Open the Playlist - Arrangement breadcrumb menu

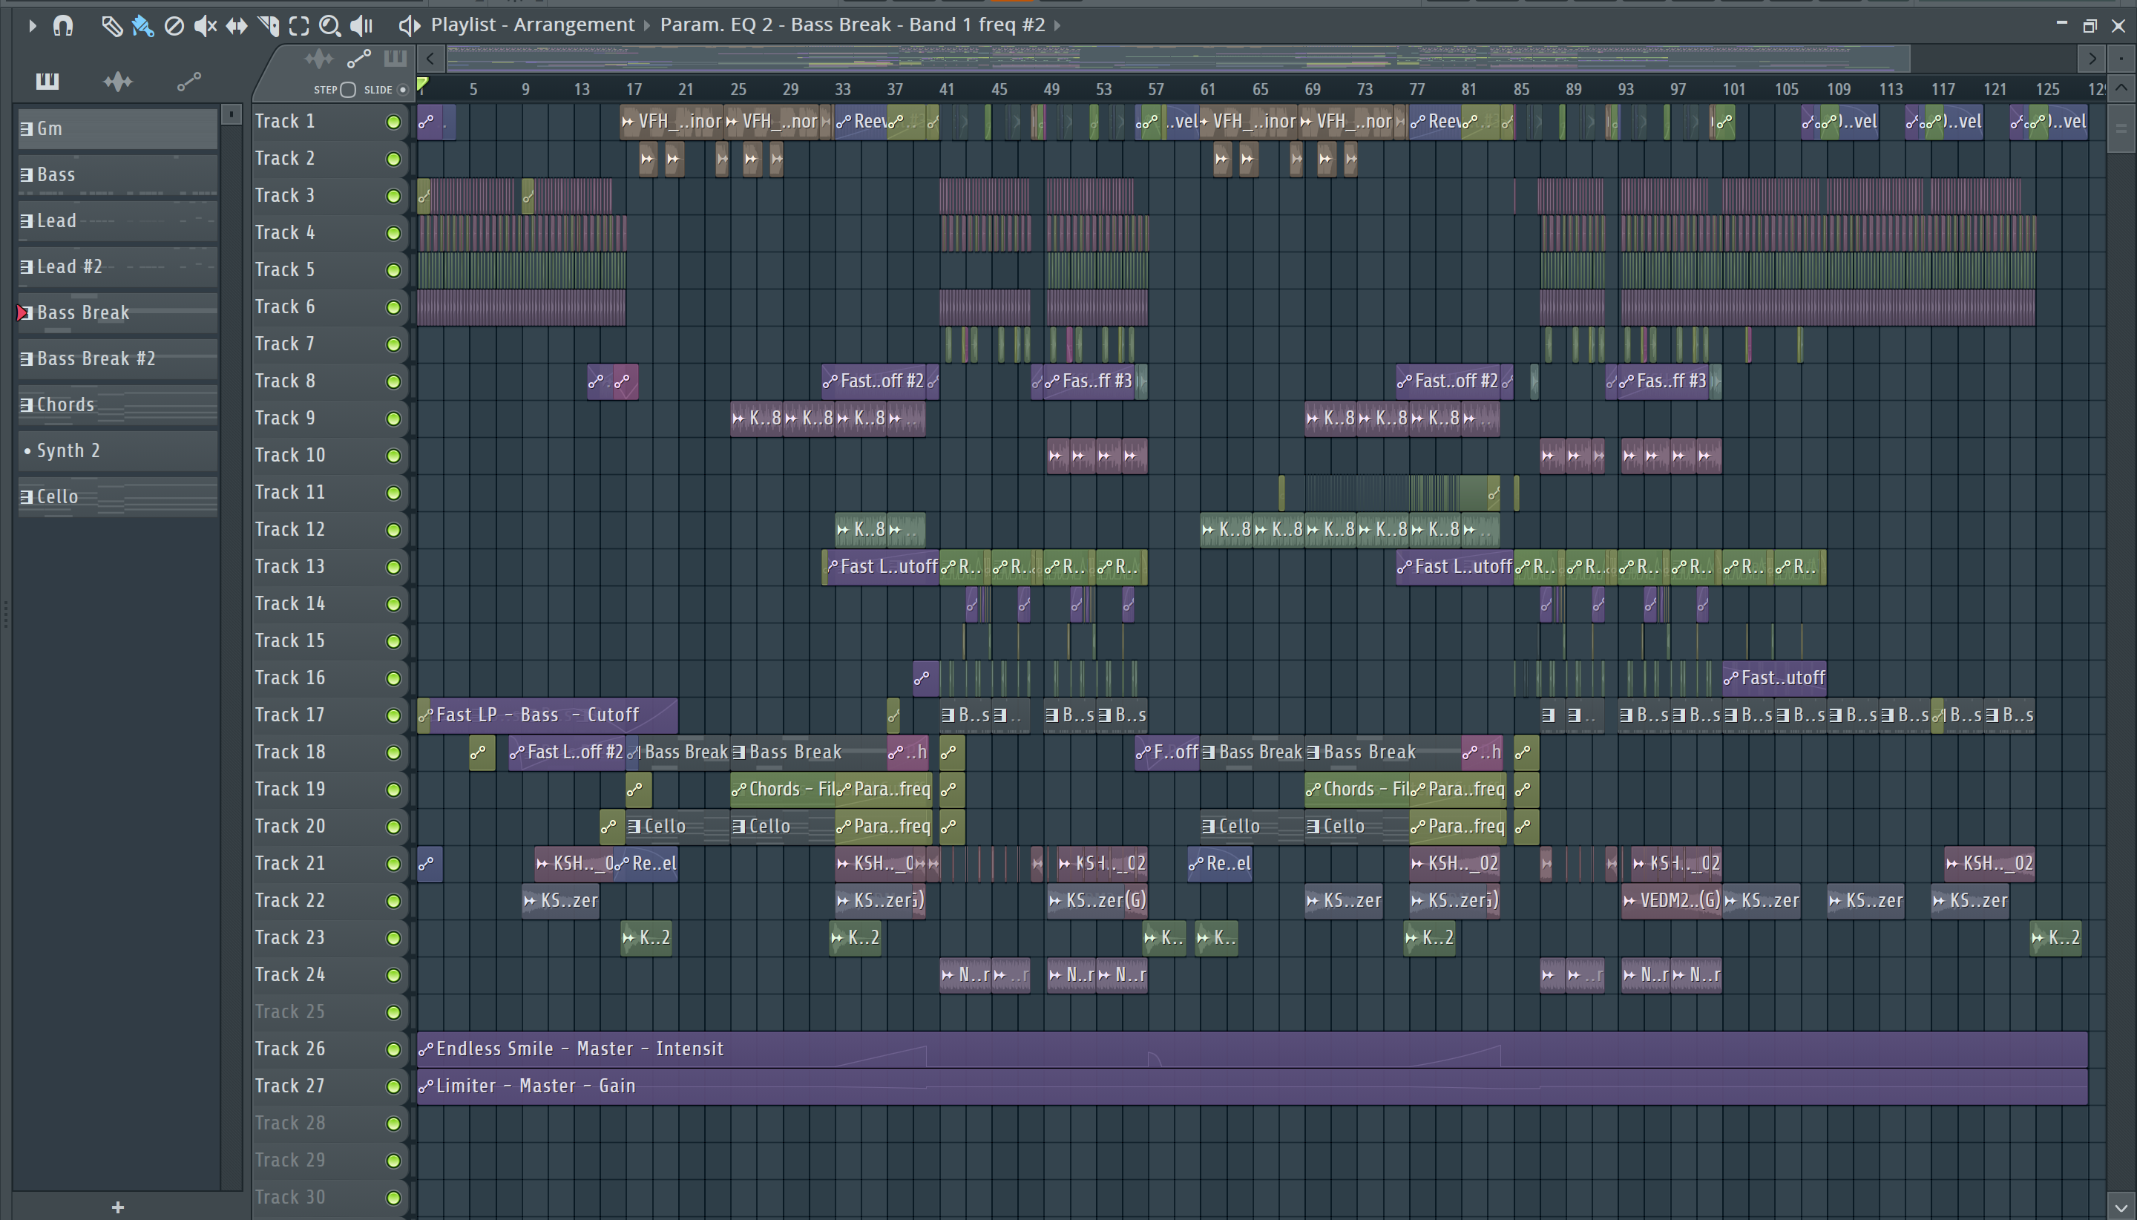533,25
